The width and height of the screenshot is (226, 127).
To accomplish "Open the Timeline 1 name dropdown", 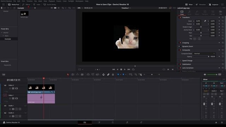I will [x=126, y=8].
